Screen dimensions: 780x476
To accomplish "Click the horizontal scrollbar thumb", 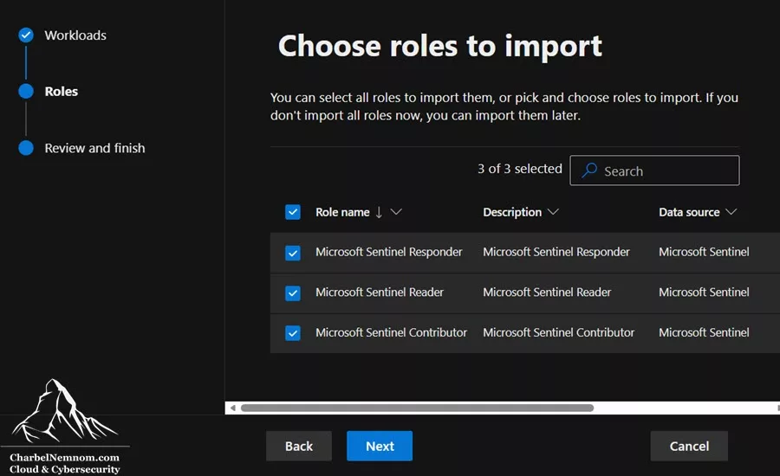I will (x=417, y=408).
